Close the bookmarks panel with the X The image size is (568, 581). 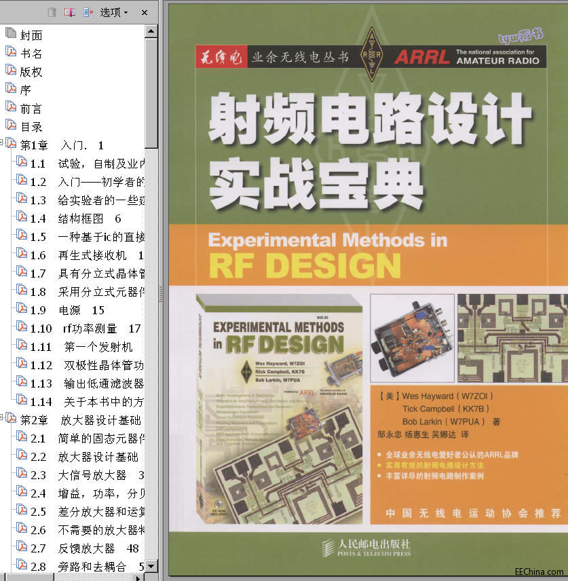145,13
